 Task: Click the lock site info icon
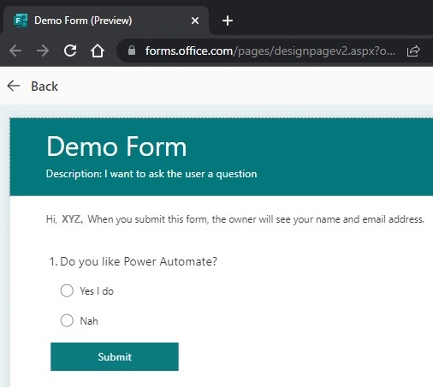(132, 51)
